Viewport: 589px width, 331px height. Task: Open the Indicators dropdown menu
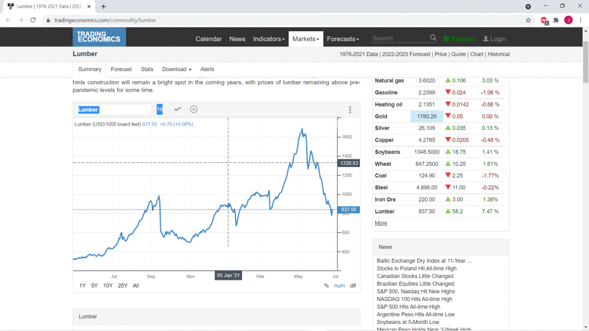point(269,39)
